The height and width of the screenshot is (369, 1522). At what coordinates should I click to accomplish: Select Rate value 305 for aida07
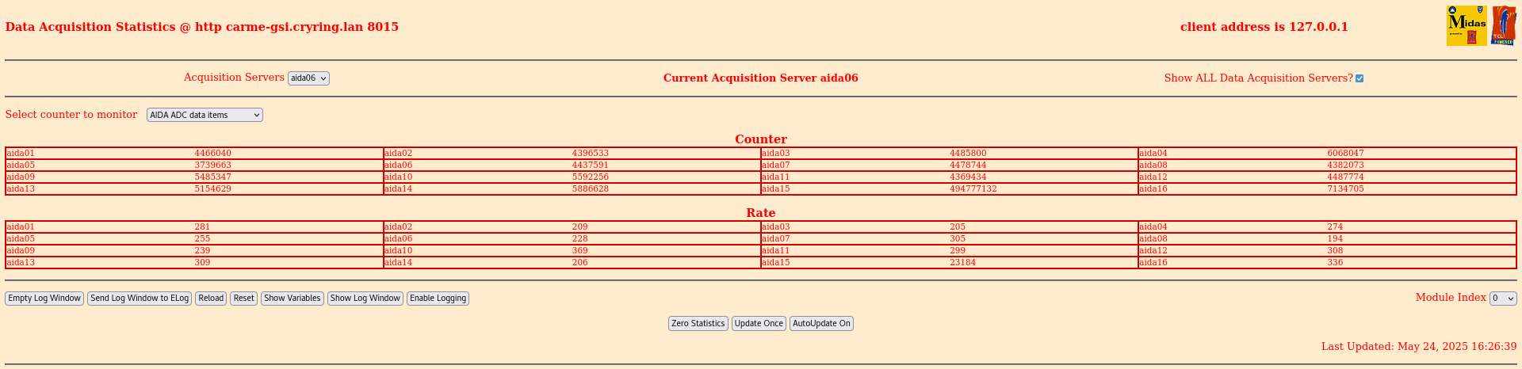click(x=958, y=239)
